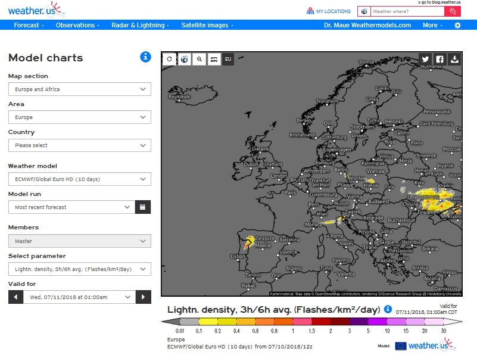This screenshot has height=361, width=477.
Task: Click the yellow 0.1 legend swatch
Action: [x=208, y=322]
